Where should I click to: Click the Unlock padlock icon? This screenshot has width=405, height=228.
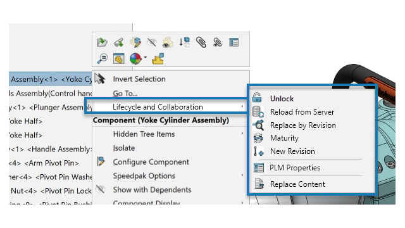click(257, 98)
